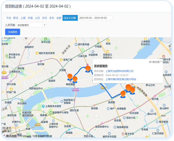Switch to the 本年 date range
The width and height of the screenshot is (174, 141).
pos(52,18)
